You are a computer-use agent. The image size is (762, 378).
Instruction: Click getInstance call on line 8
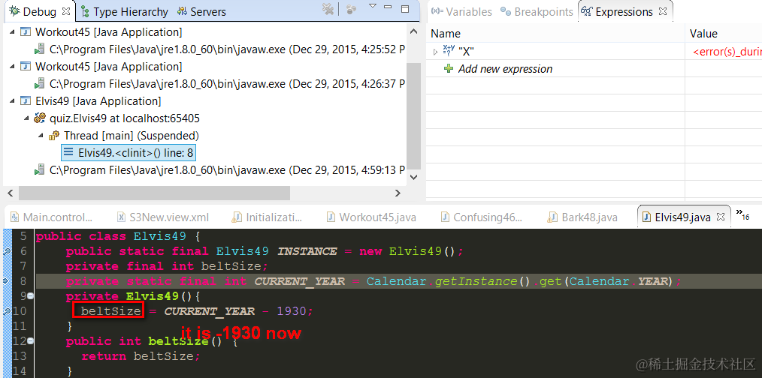coord(476,281)
